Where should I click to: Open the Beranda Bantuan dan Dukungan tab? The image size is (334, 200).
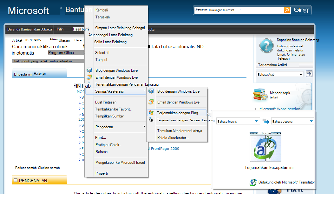tap(30, 29)
